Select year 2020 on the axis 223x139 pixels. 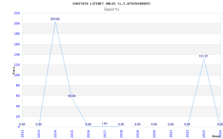(x=154, y=134)
